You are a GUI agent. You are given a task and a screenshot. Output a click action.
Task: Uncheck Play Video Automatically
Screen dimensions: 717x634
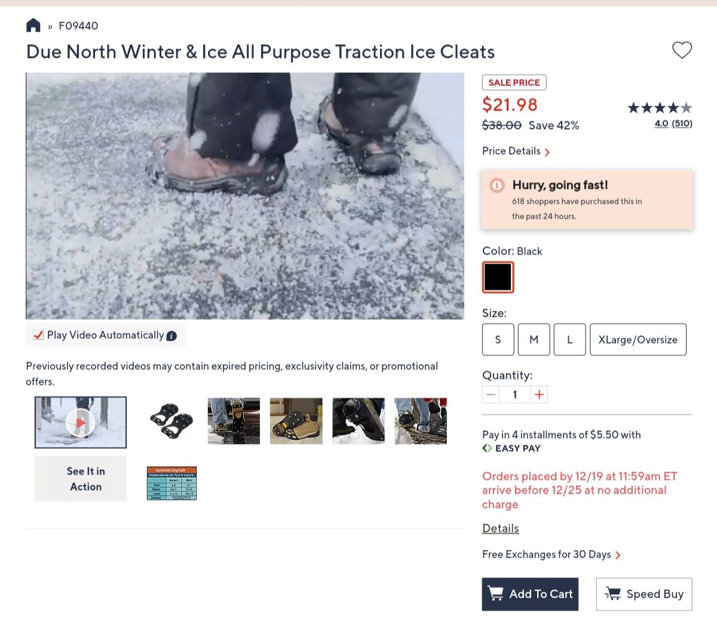(x=38, y=335)
